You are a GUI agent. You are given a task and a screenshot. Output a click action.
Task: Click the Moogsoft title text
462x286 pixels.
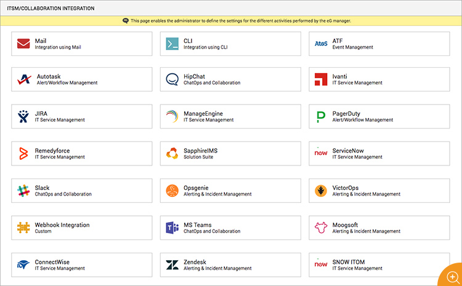click(x=345, y=224)
